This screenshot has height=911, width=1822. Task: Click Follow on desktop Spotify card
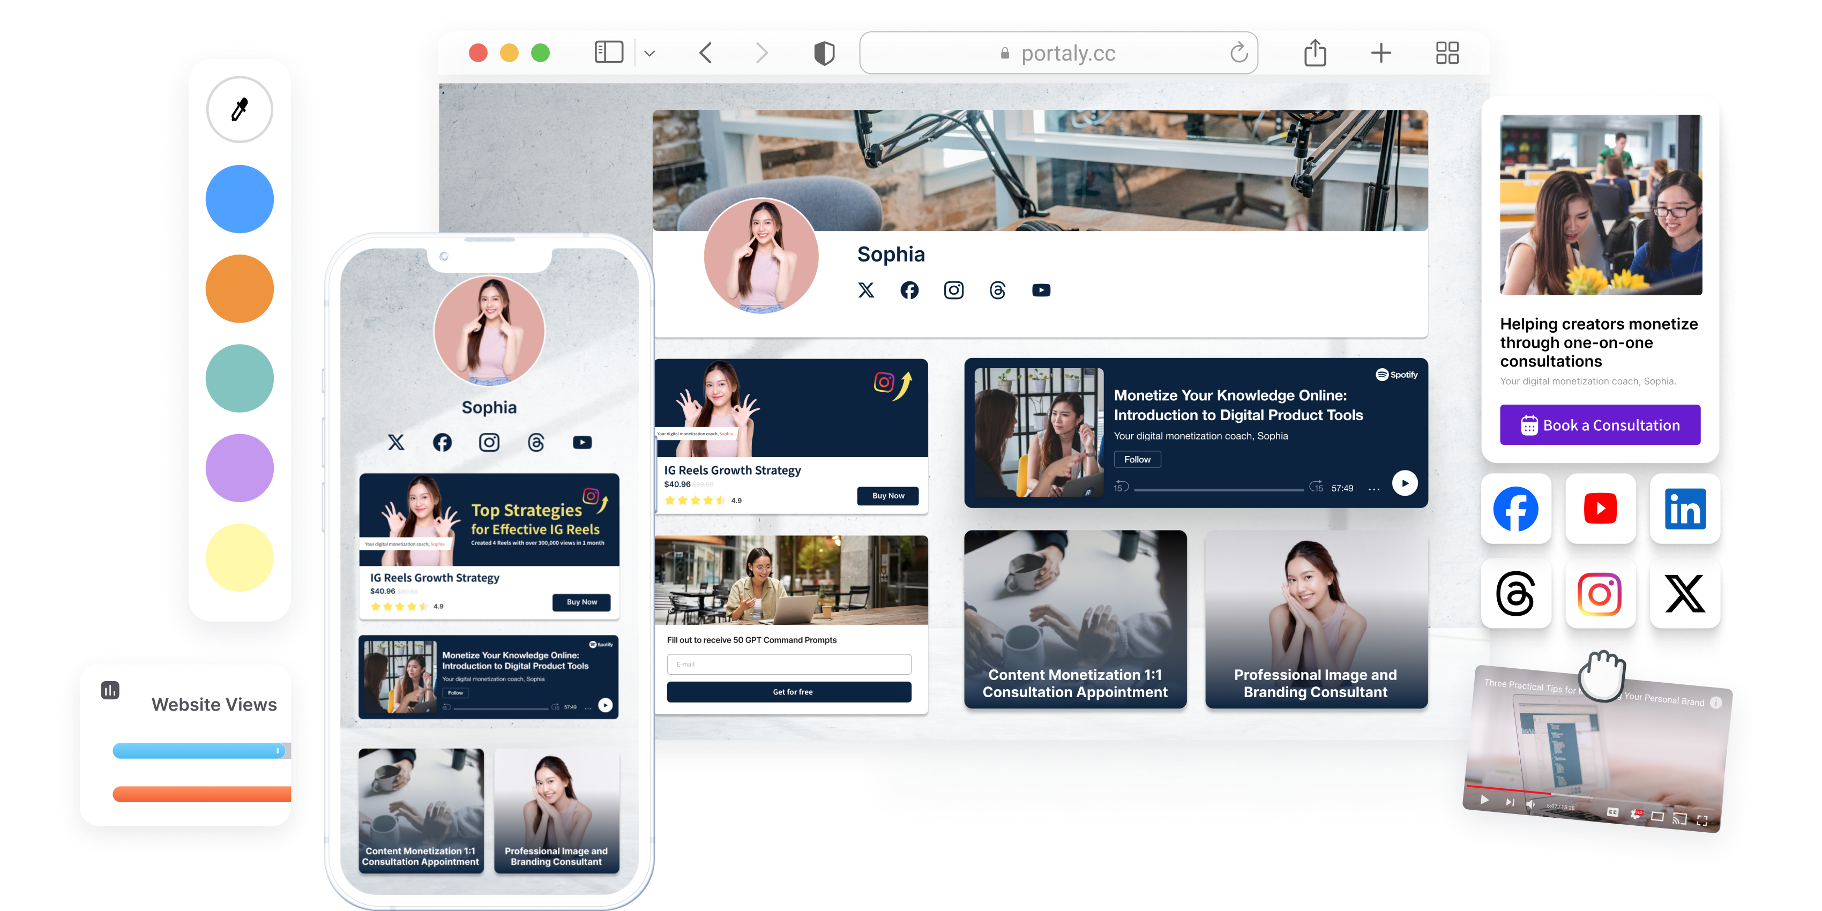(1137, 459)
